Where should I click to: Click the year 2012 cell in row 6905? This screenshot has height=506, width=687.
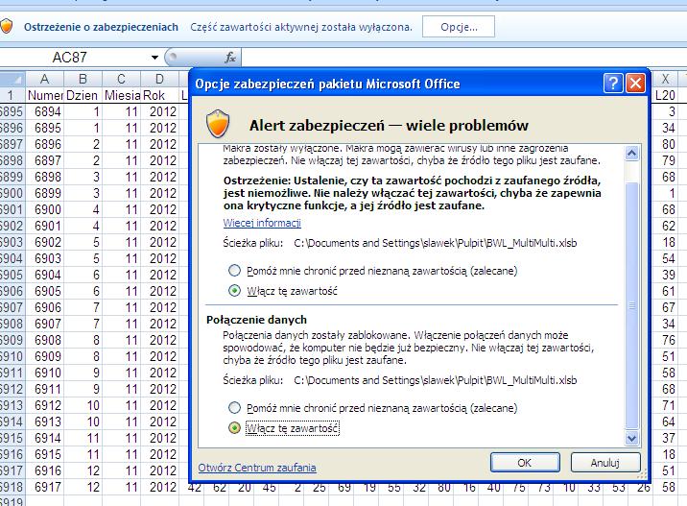pyautogui.click(x=159, y=275)
